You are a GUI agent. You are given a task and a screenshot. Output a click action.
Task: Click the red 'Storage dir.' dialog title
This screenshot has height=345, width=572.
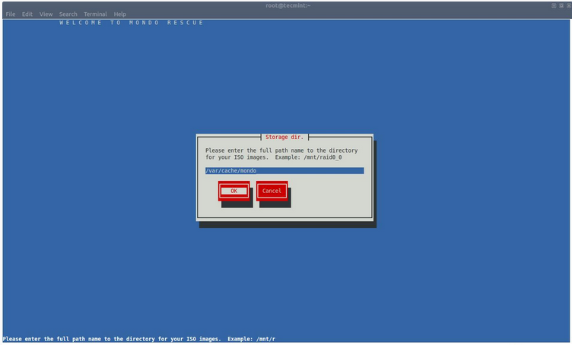[284, 137]
